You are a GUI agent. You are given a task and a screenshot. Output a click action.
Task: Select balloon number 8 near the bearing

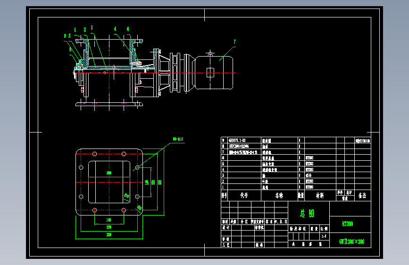click(x=70, y=50)
